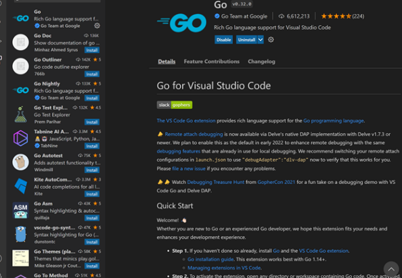Open the Go programming language link
This screenshot has width=402, height=278.
[333, 120]
